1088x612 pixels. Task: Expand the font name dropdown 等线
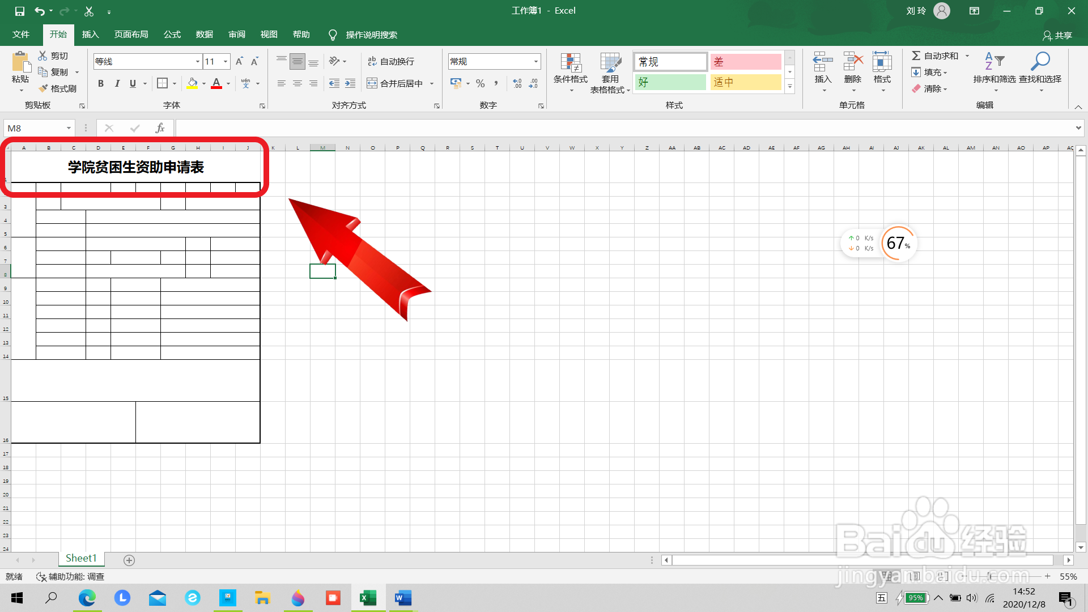point(197,61)
